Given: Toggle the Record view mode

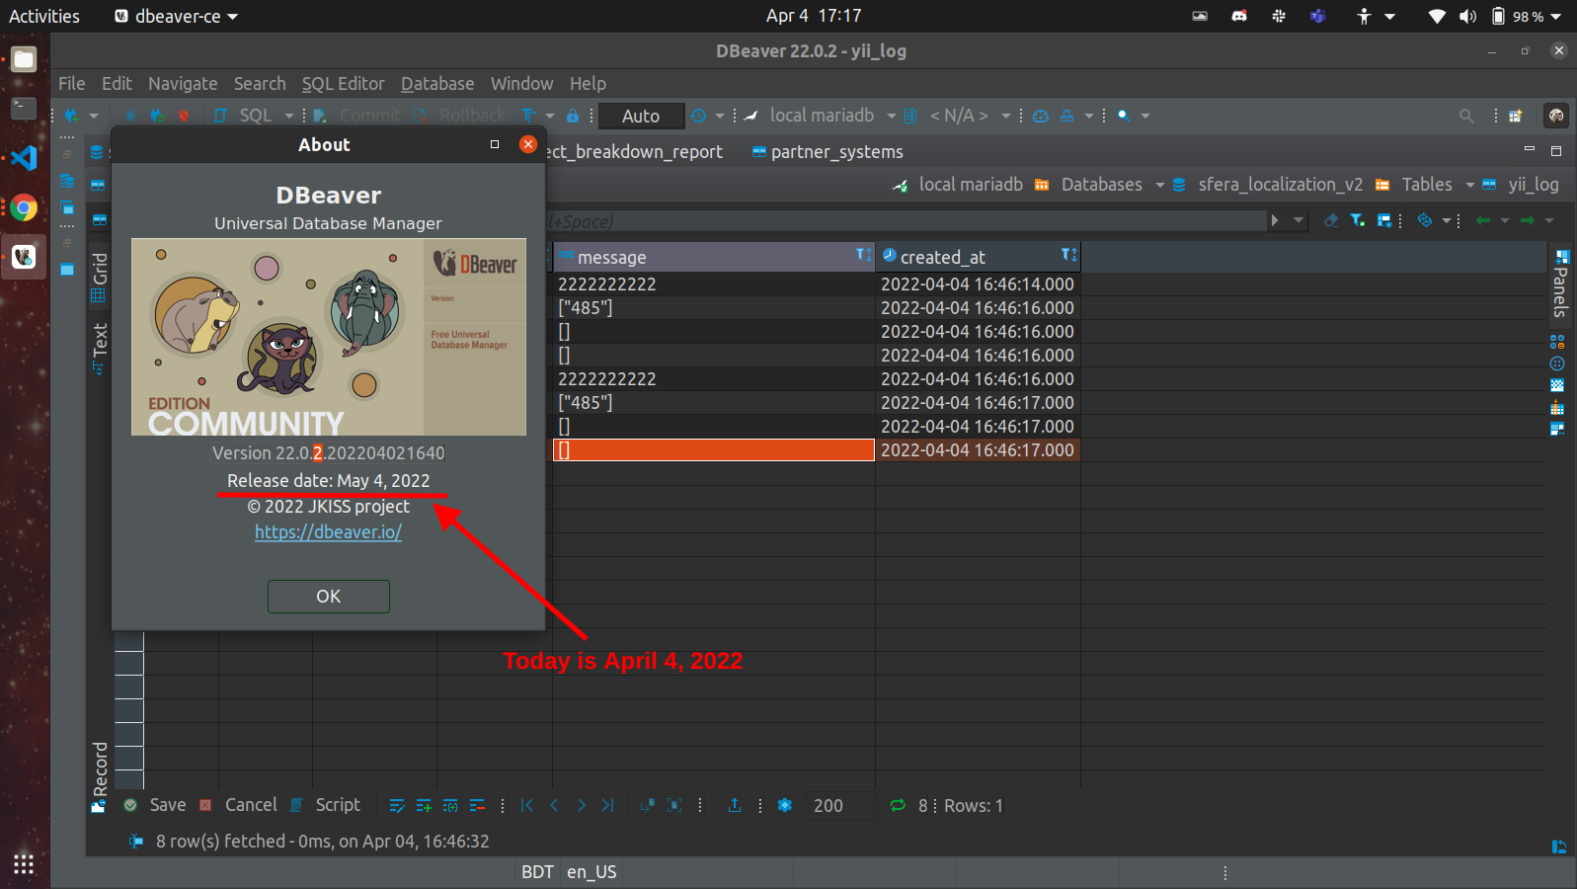Looking at the screenshot, I should click(x=99, y=777).
